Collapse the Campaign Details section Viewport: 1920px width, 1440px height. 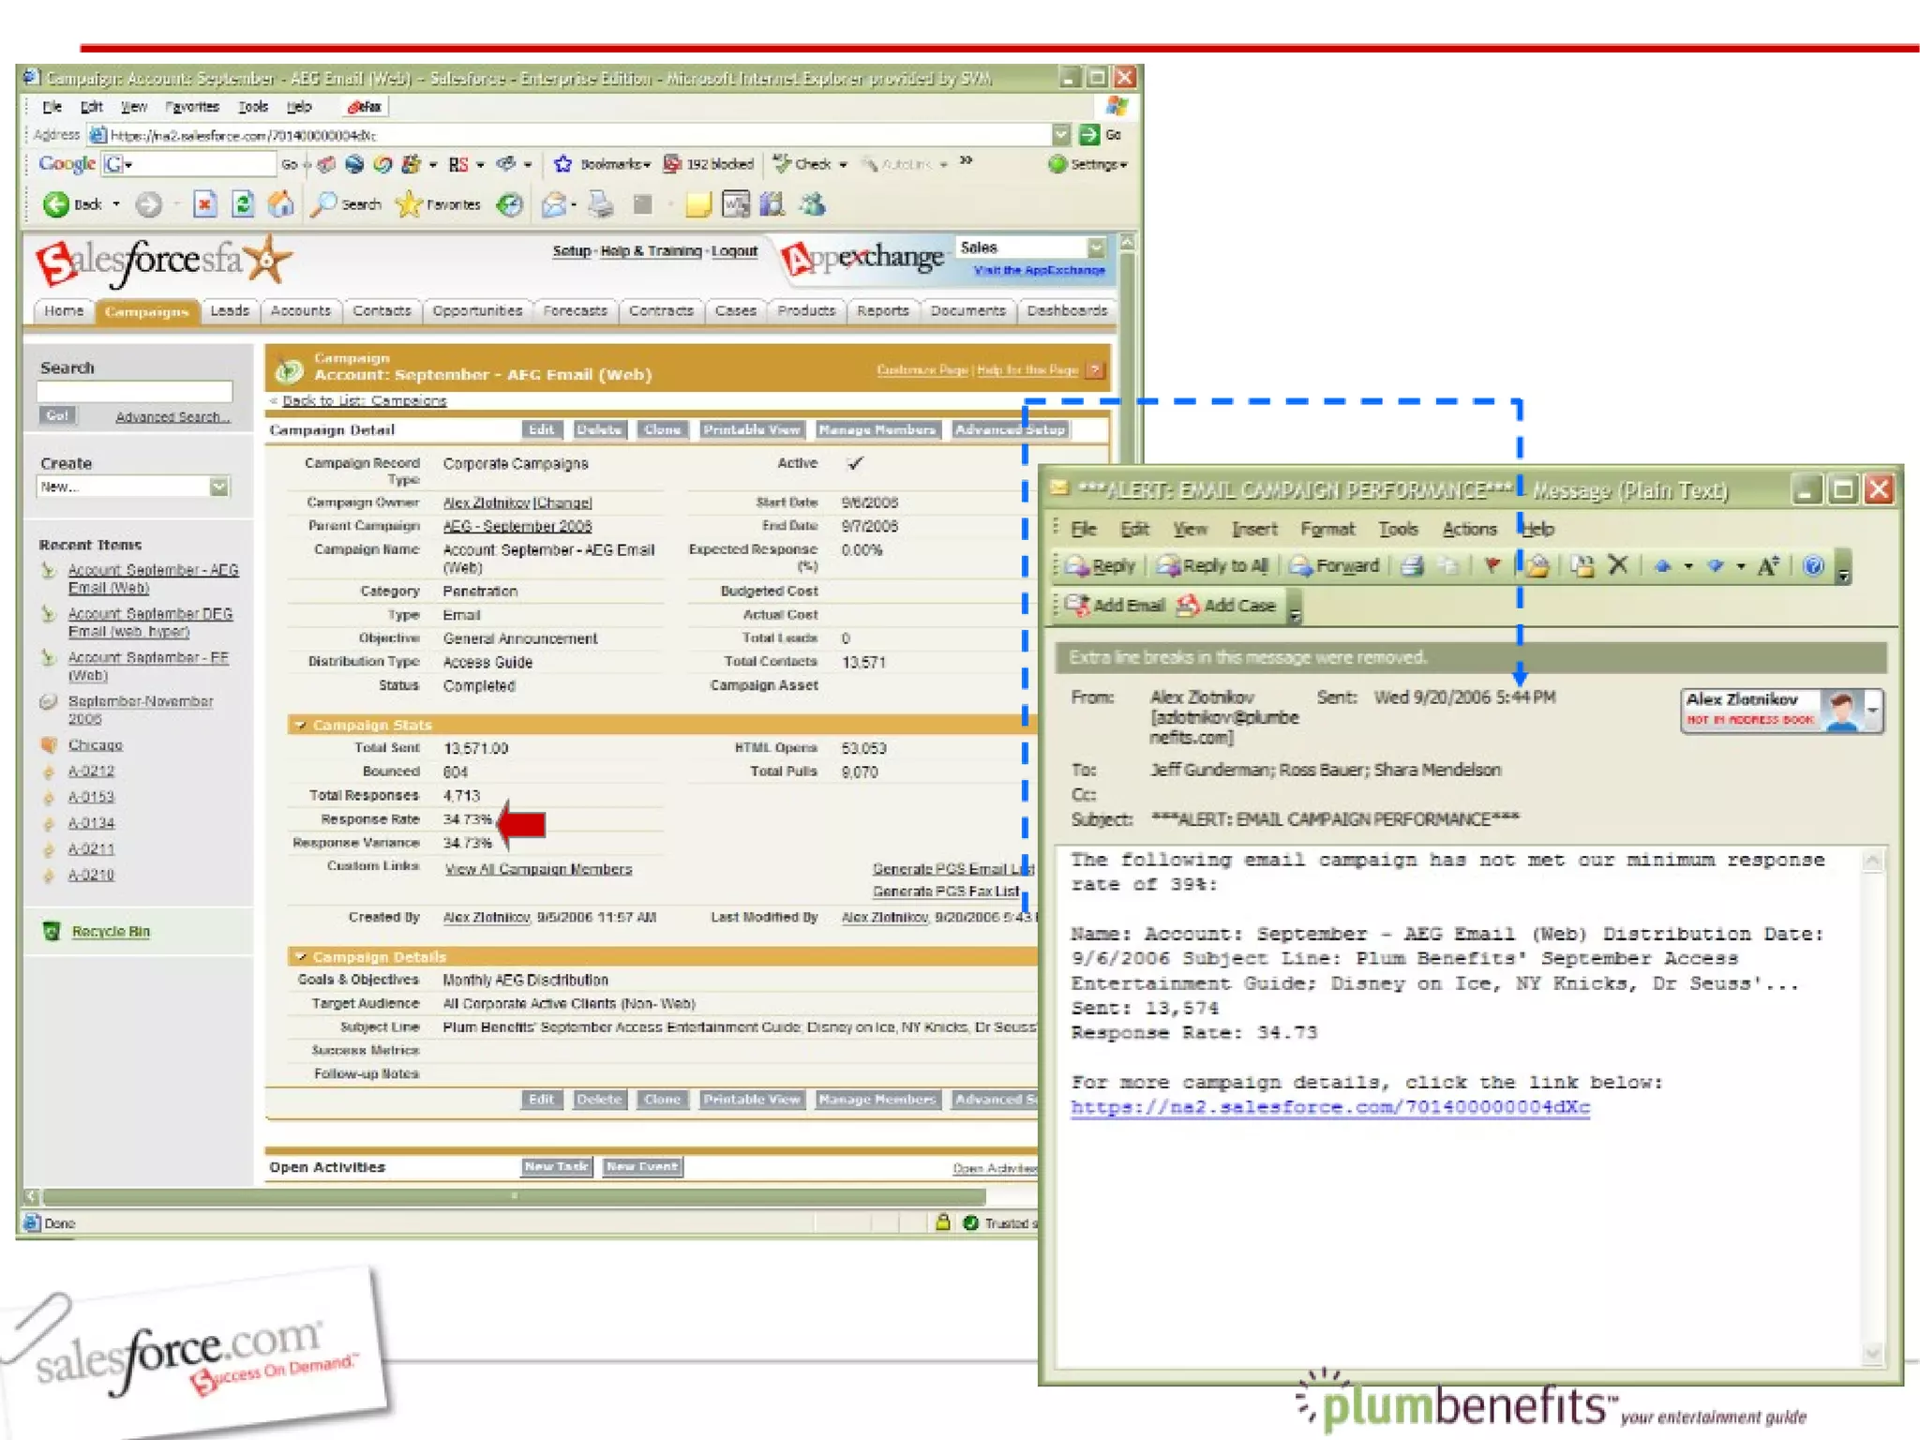pos(300,956)
